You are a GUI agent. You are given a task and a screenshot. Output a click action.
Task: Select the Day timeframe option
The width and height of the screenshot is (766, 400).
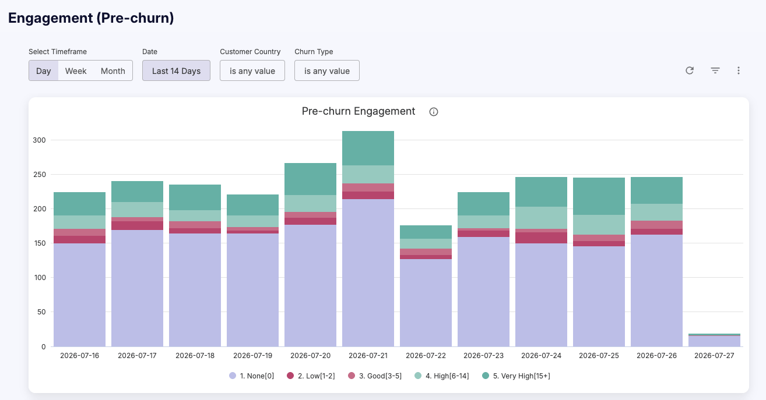coord(44,70)
